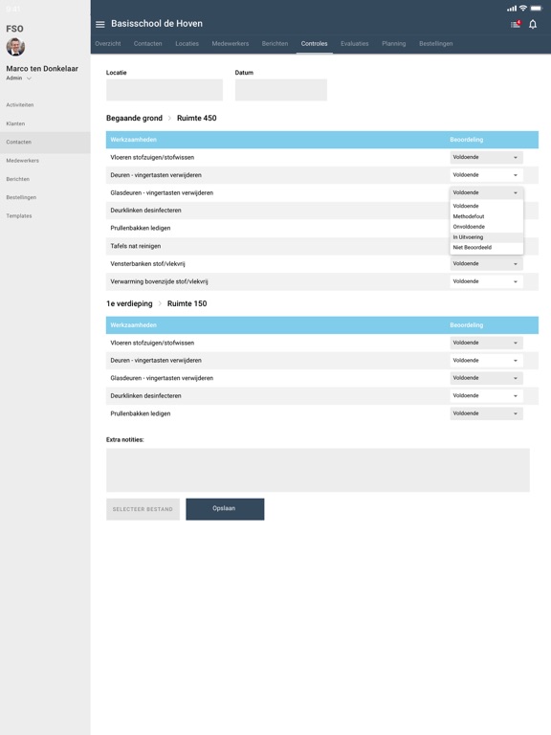
Task: Click the Locatie input field
Action: click(x=165, y=90)
